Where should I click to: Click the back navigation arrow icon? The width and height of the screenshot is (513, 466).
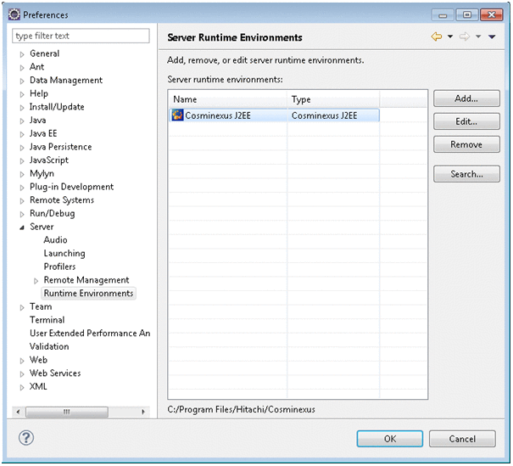[437, 36]
